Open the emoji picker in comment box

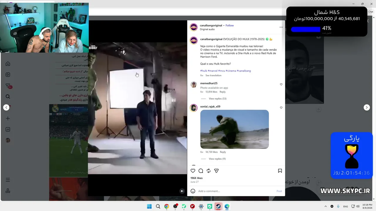pos(193,191)
